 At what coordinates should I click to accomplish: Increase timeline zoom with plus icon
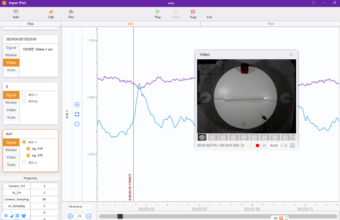pyautogui.click(x=70, y=216)
